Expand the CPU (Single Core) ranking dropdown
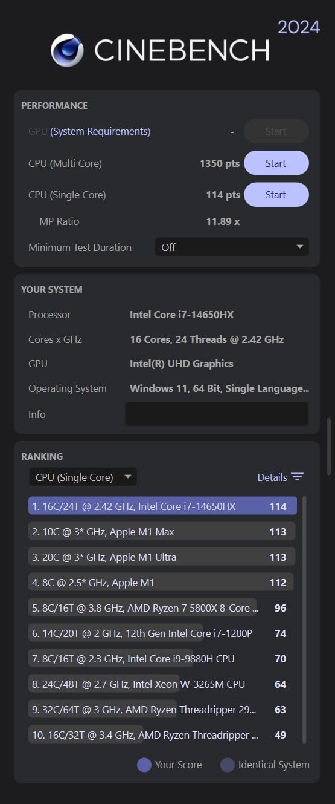Image resolution: width=335 pixels, height=804 pixels. (83, 477)
